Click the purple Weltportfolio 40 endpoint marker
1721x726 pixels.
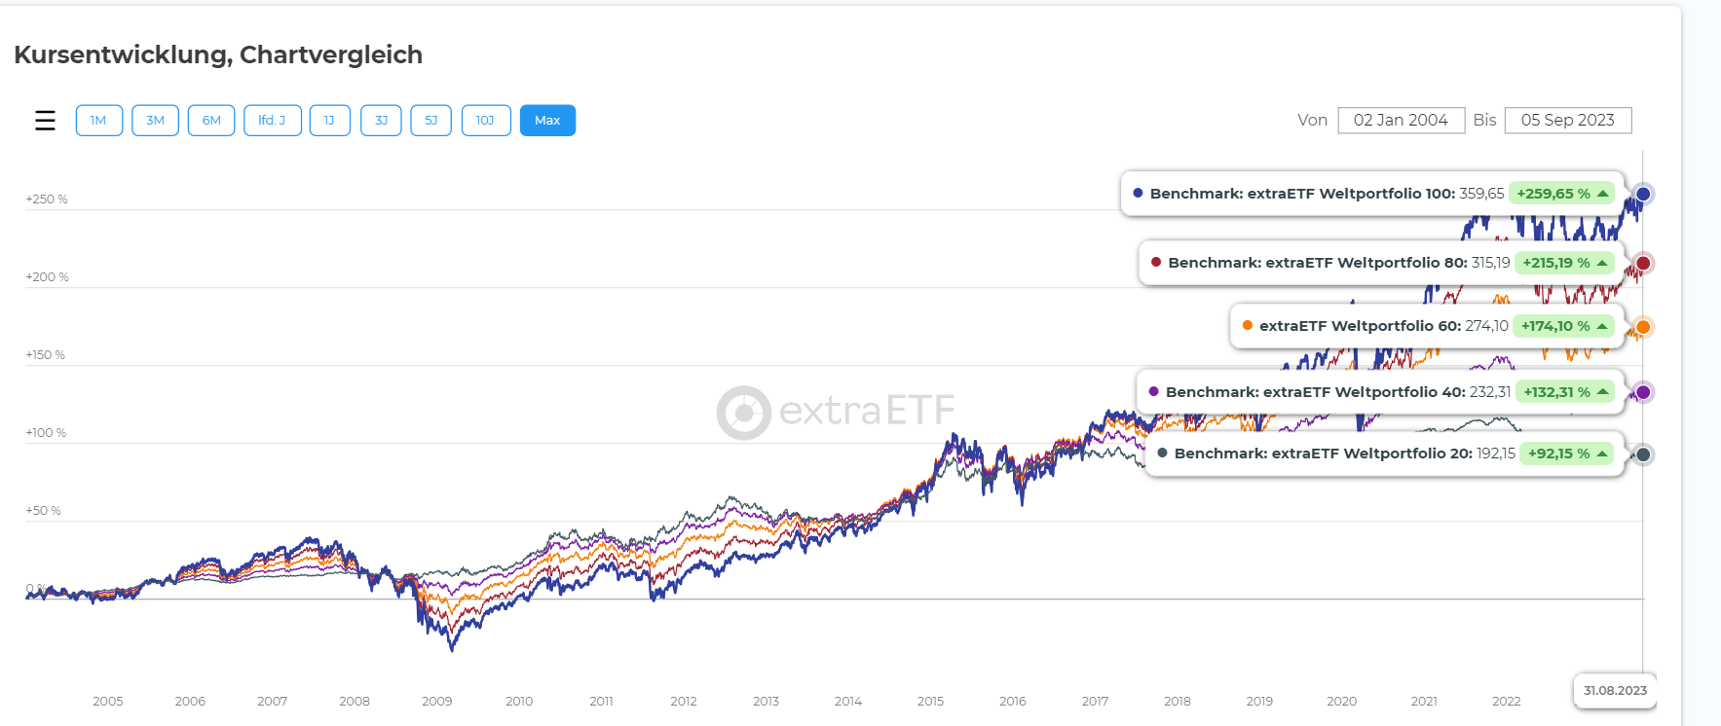(x=1643, y=392)
